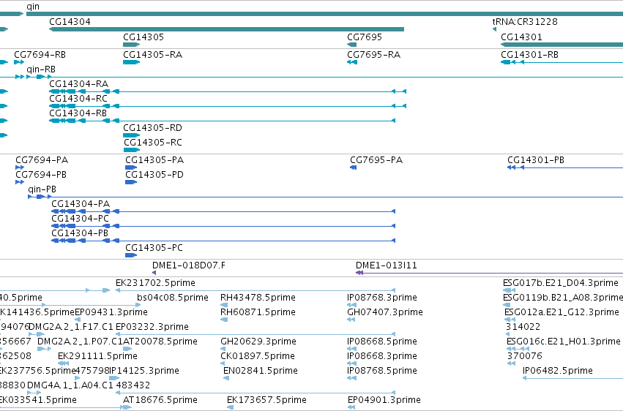Screen dimensions: 623x411
Task: Click the 314022 feature label
Action: pos(523,327)
